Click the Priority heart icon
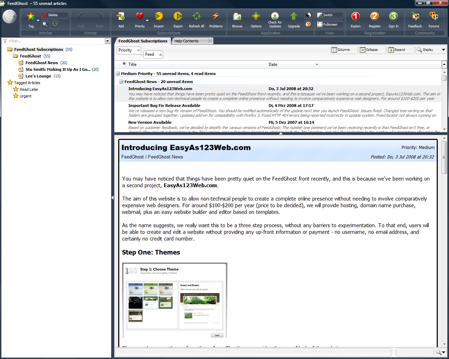 [140, 17]
